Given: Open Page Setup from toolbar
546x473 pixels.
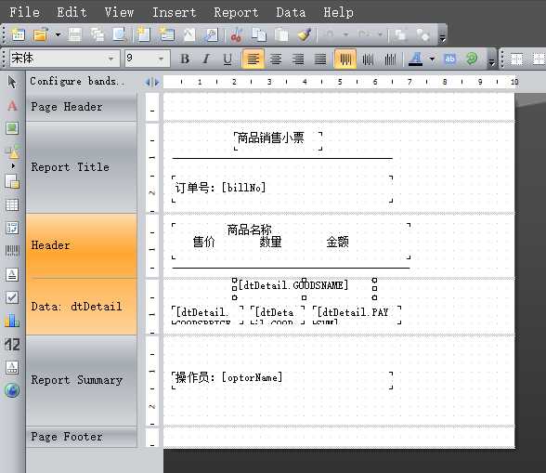Looking at the screenshot, I should point(212,35).
